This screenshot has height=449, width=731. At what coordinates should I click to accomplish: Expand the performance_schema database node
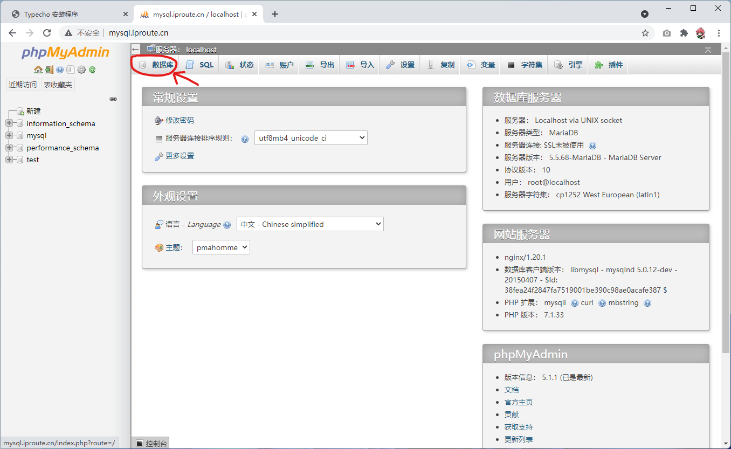pos(9,148)
